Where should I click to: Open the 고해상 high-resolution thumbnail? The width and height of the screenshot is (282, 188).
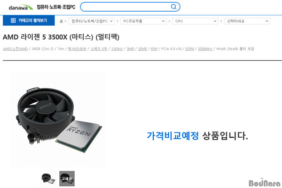point(67,179)
